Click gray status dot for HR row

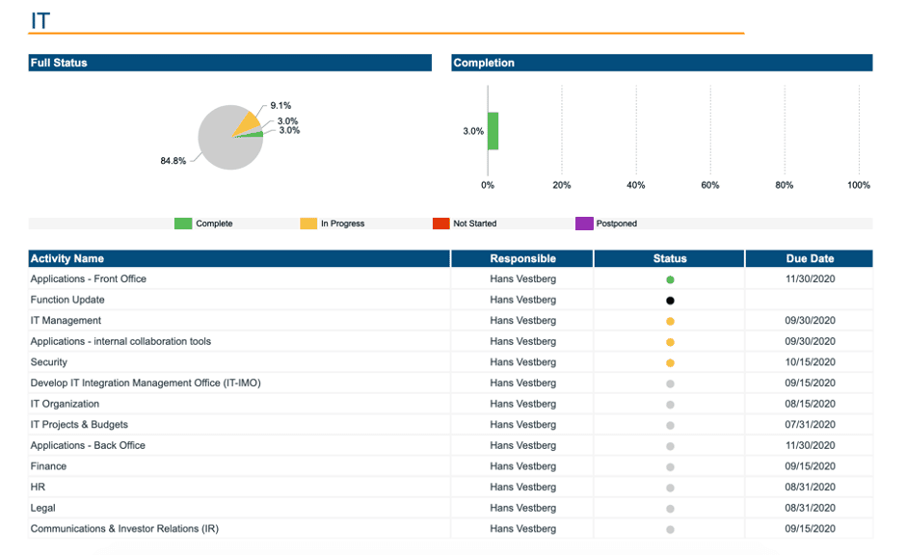tap(670, 488)
